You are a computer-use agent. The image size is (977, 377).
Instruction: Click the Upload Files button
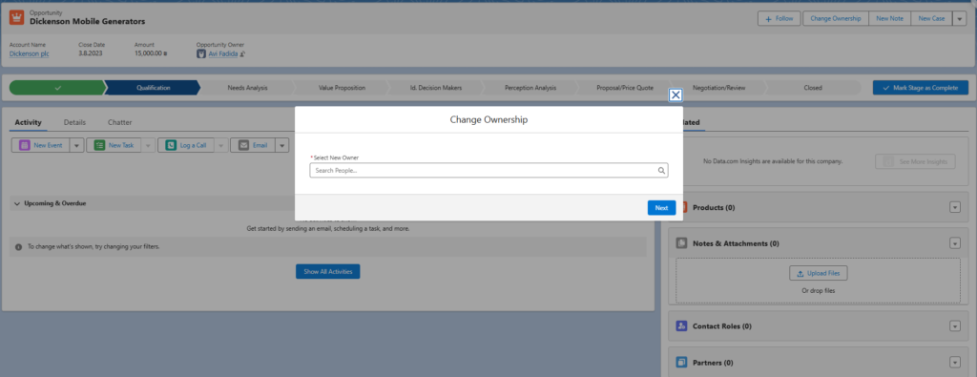(x=818, y=274)
